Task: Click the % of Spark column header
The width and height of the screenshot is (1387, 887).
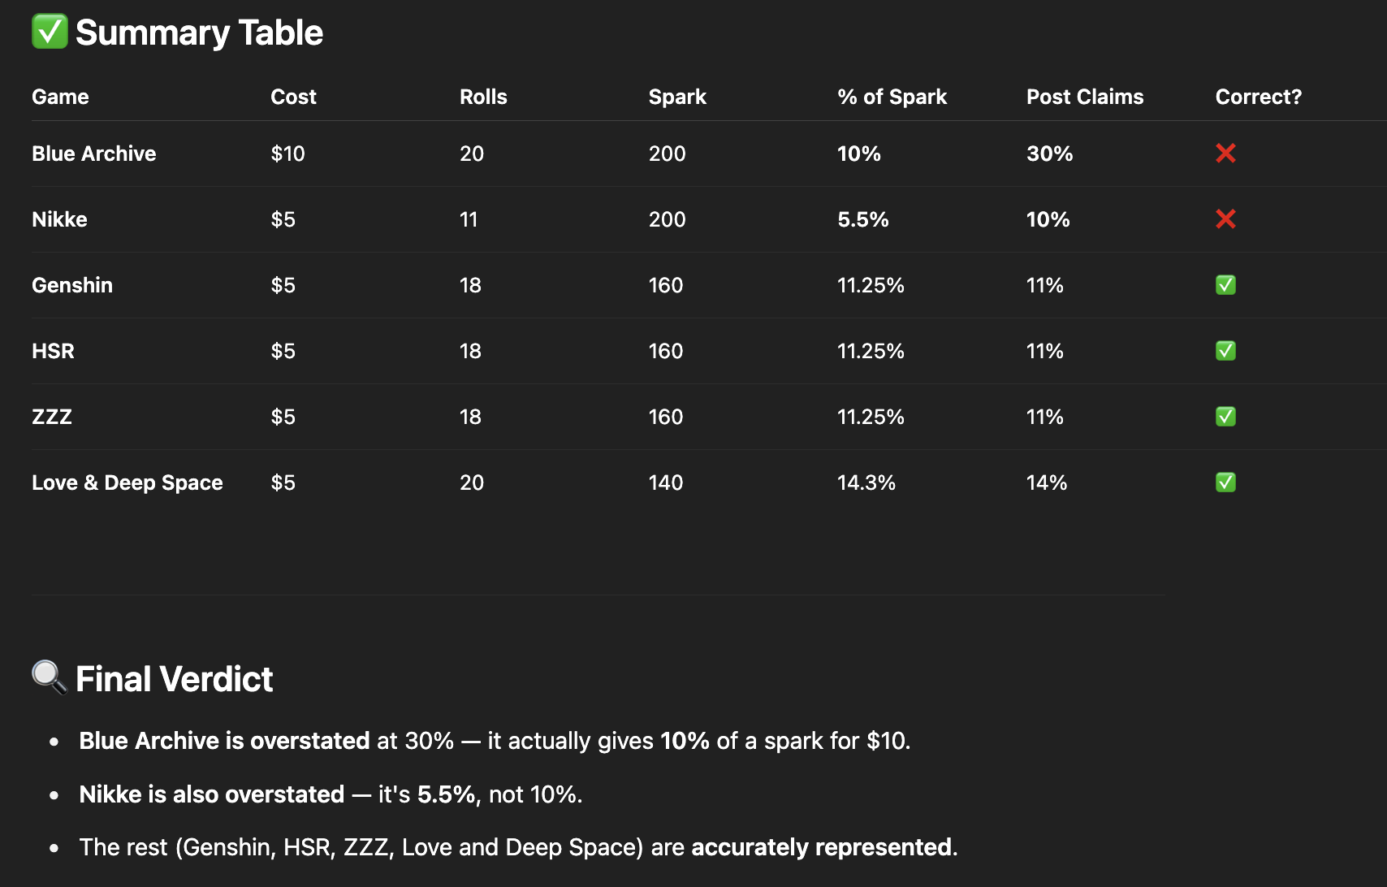Action: point(892,97)
